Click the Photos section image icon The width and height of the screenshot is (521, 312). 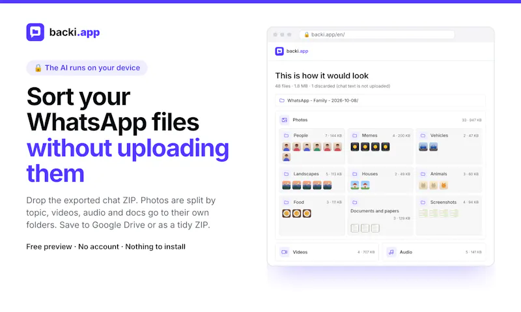(x=285, y=120)
